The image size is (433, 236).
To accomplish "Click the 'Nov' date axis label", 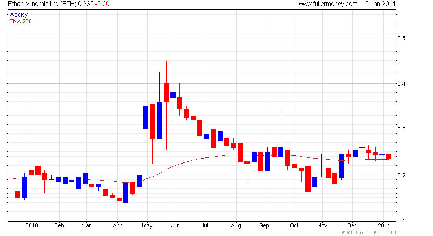I will pos(322,225).
